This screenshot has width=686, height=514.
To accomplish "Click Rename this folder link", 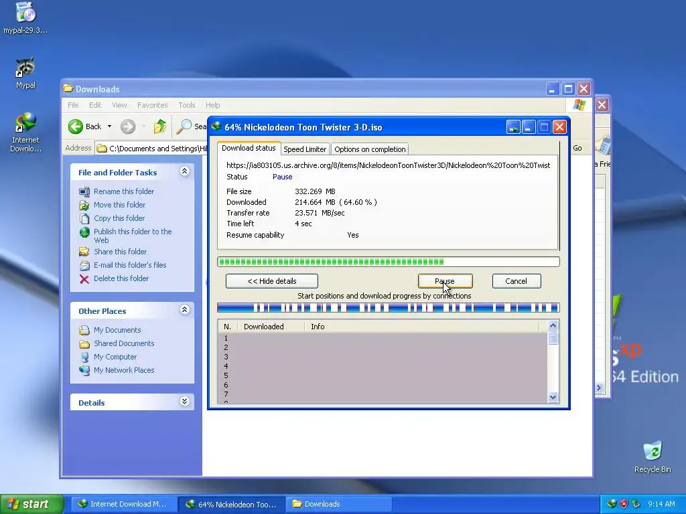I will (x=124, y=191).
